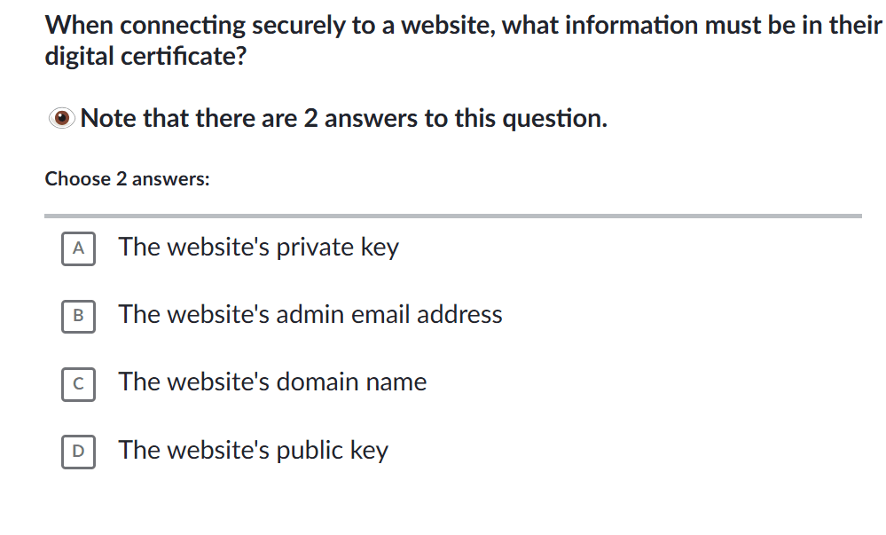Click the gray horizontal divider line
886x535 pixels.
(x=452, y=216)
